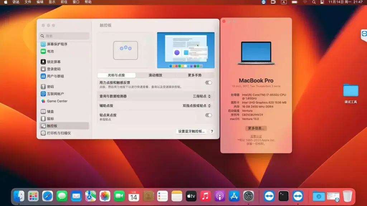The height and width of the screenshot is (206, 367).
Task: Open 监管认证 link in About window
Action: [x=256, y=136]
